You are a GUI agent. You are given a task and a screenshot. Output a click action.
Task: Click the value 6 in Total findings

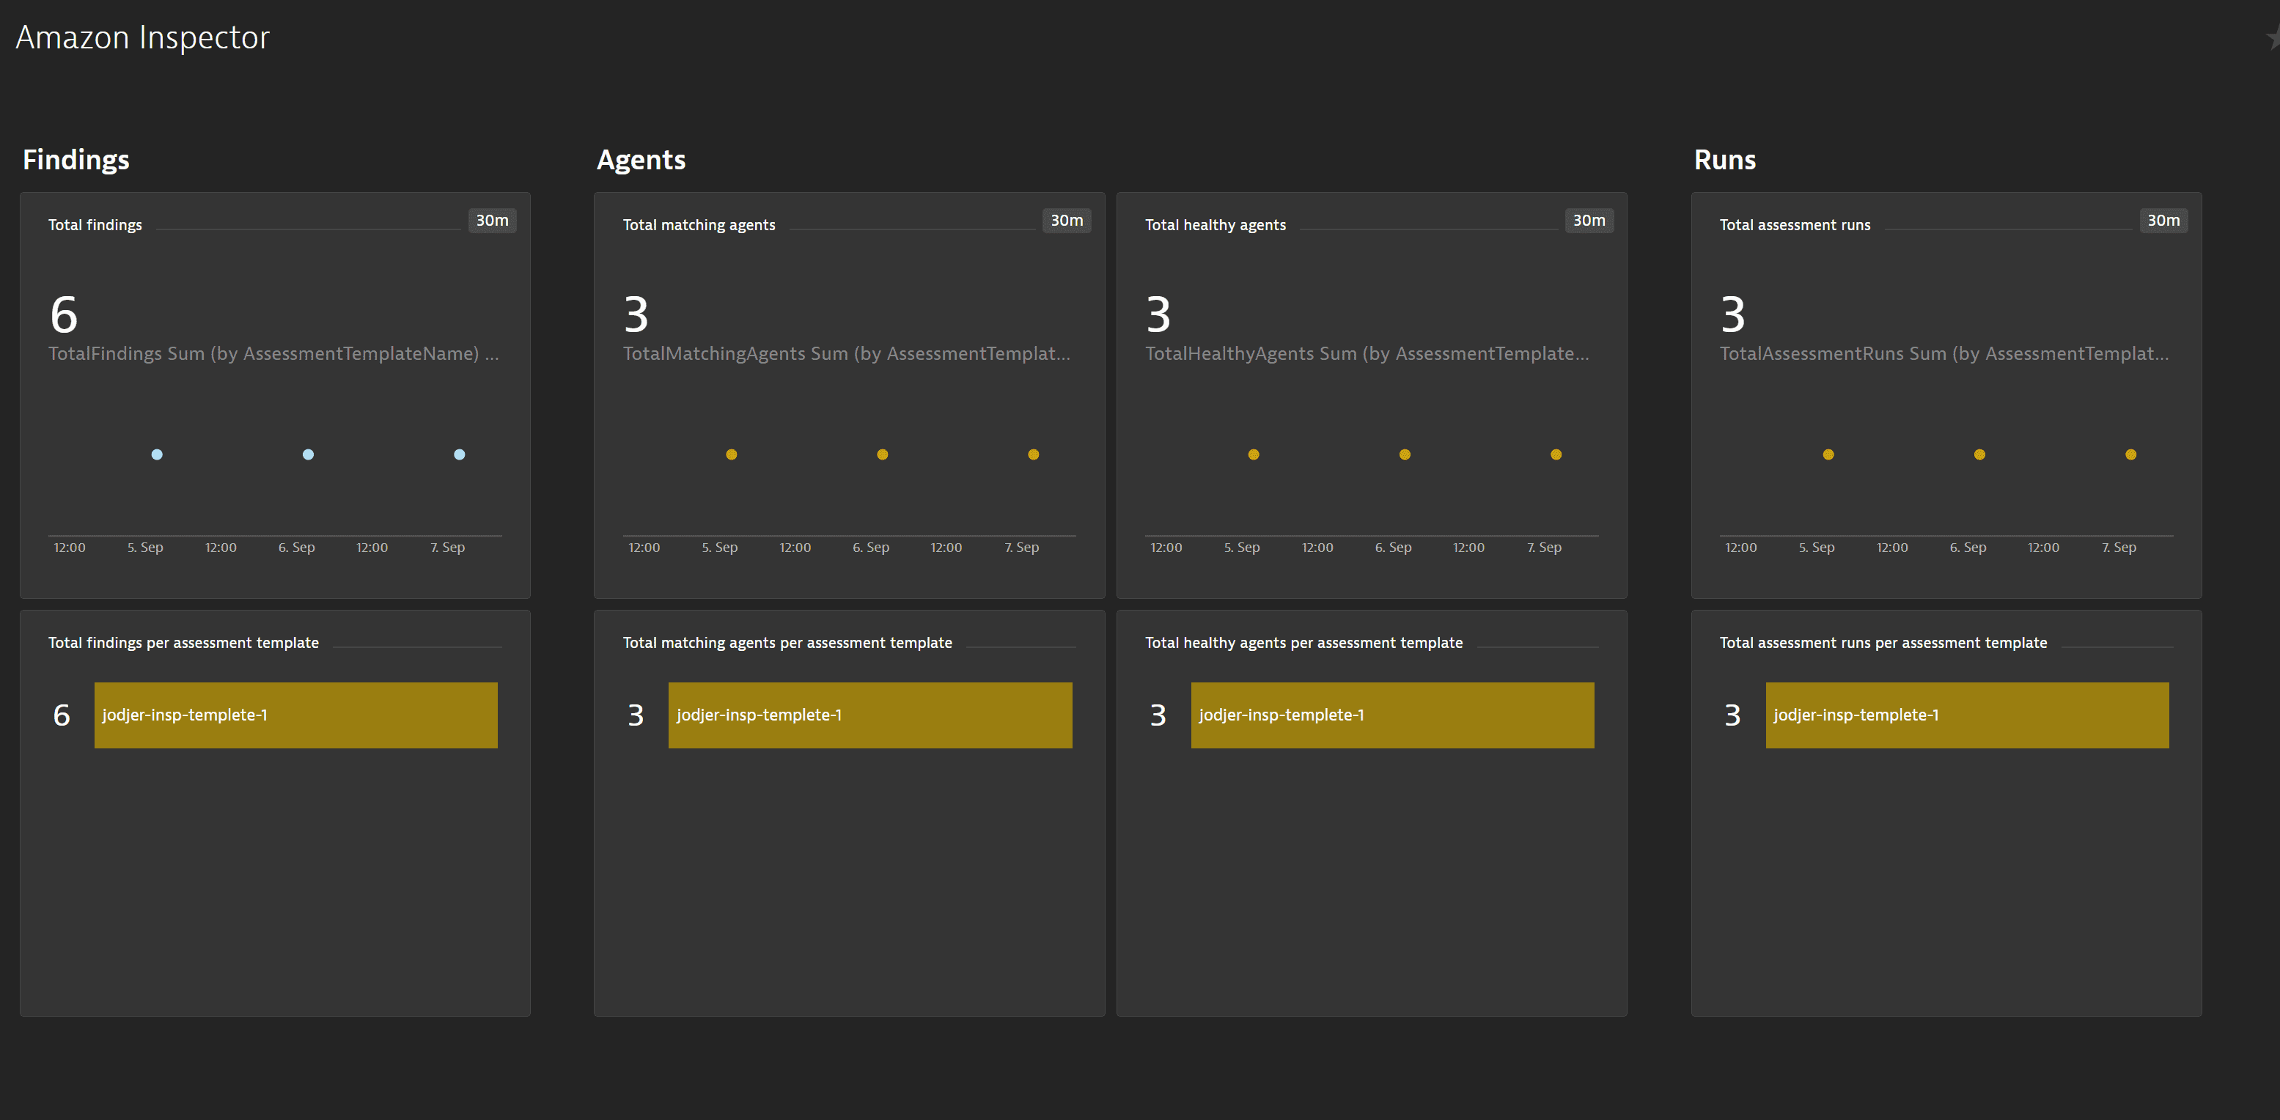(64, 315)
